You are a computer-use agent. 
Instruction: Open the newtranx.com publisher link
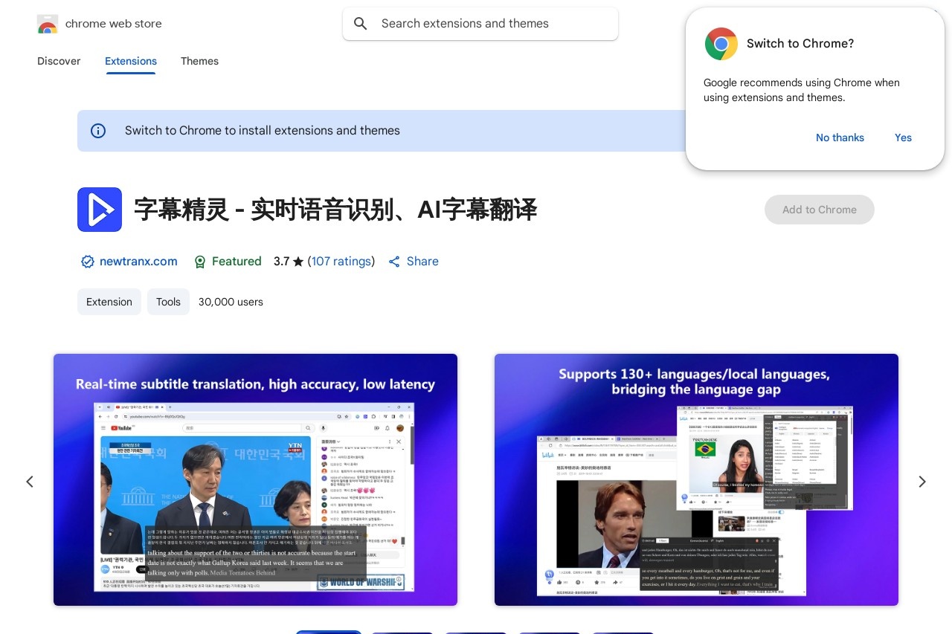point(138,262)
